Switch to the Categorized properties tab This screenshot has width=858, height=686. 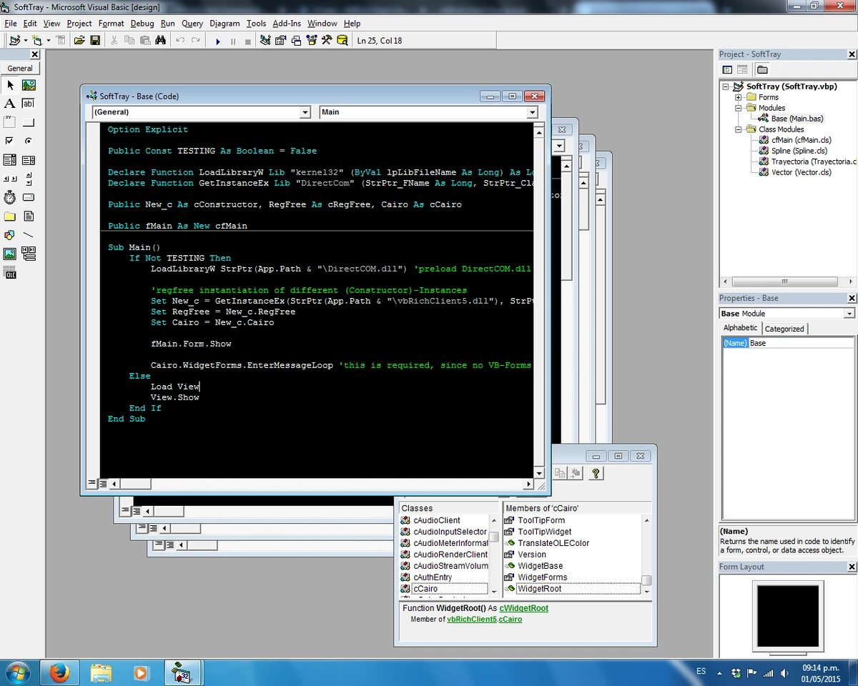784,329
